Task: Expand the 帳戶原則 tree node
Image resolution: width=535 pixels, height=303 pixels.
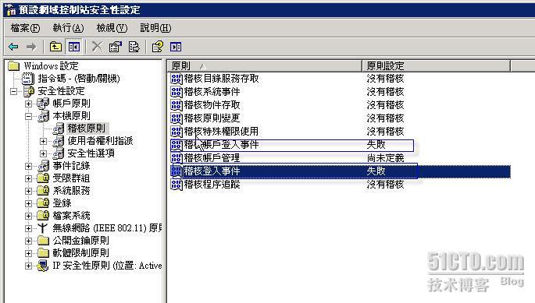Action: tap(28, 104)
